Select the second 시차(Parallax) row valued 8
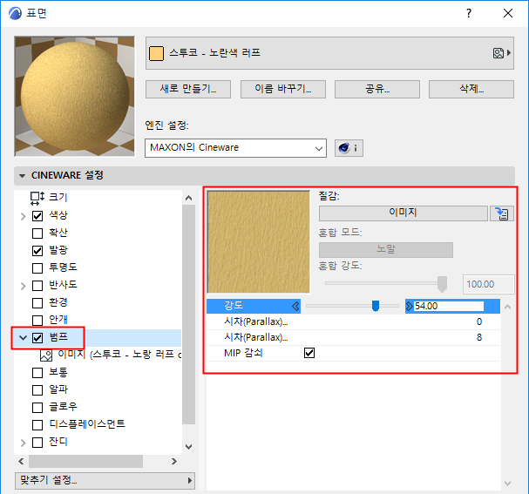The image size is (529, 494). point(353,337)
